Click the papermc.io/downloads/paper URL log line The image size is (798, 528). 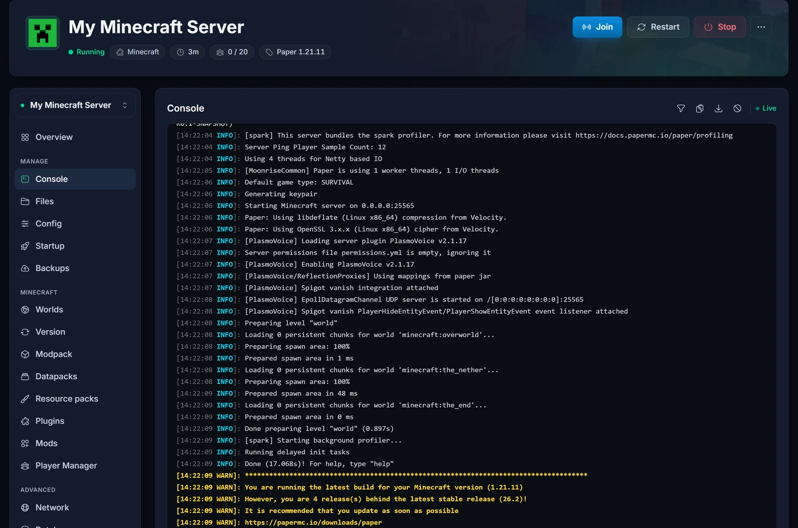279,523
